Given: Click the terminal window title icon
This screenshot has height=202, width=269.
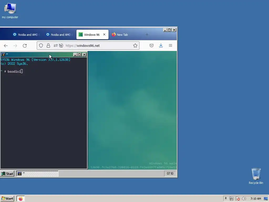Looking at the screenshot, I should point(3,55).
